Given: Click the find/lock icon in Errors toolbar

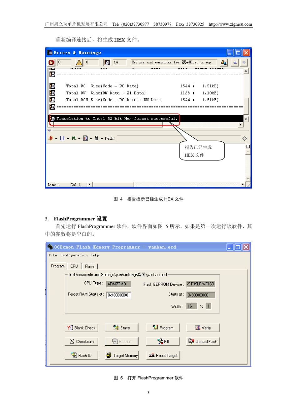Looking at the screenshot, I should (x=224, y=62).
